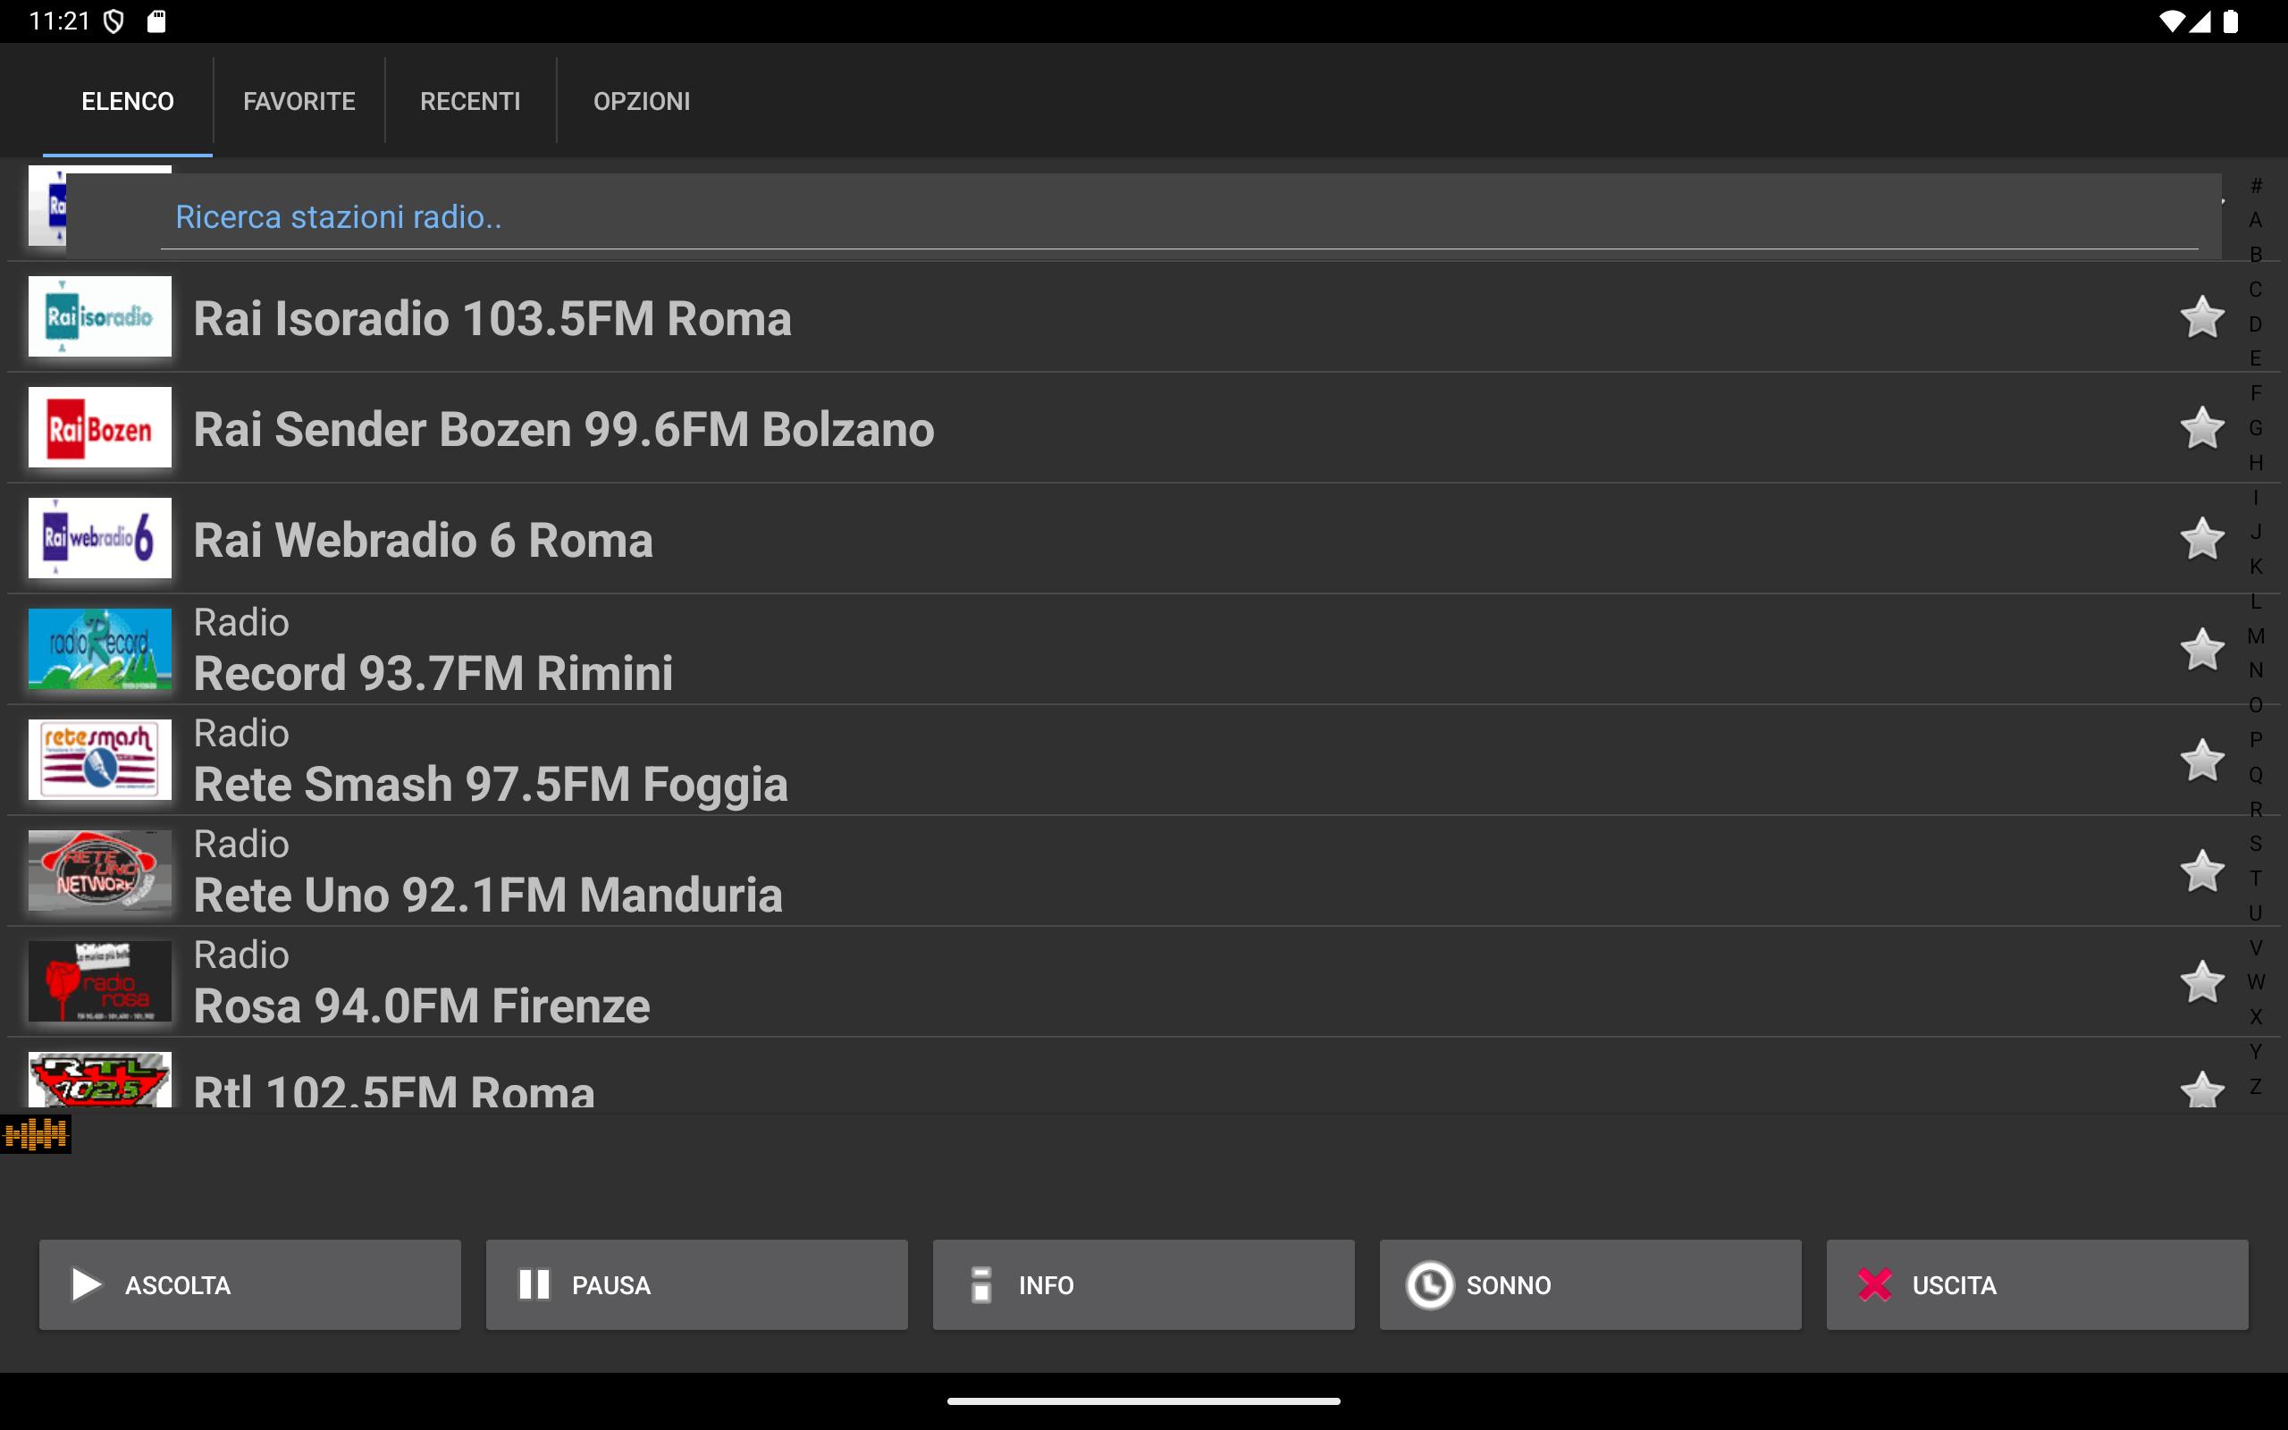The width and height of the screenshot is (2288, 1430).
Task: Tap the Rai Bozen logo thumbnail
Action: pyautogui.click(x=99, y=426)
